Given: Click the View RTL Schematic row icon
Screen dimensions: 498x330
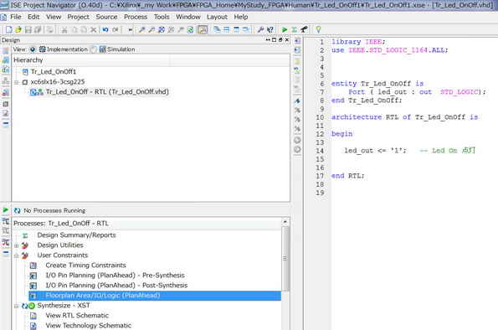Looking at the screenshot, I should click(x=33, y=316).
